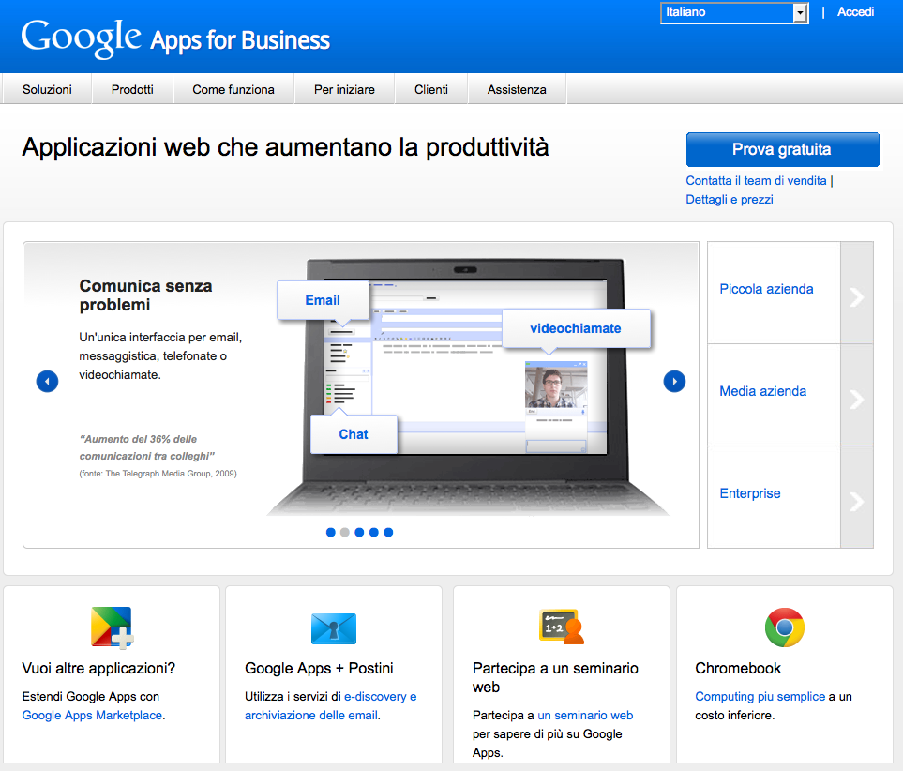Open Media azienda link
This screenshot has height=771, width=903.
click(x=763, y=391)
